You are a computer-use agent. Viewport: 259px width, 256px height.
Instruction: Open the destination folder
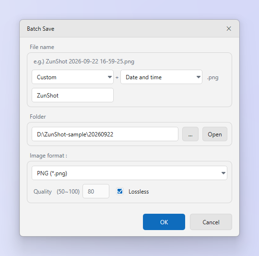tap(215, 134)
